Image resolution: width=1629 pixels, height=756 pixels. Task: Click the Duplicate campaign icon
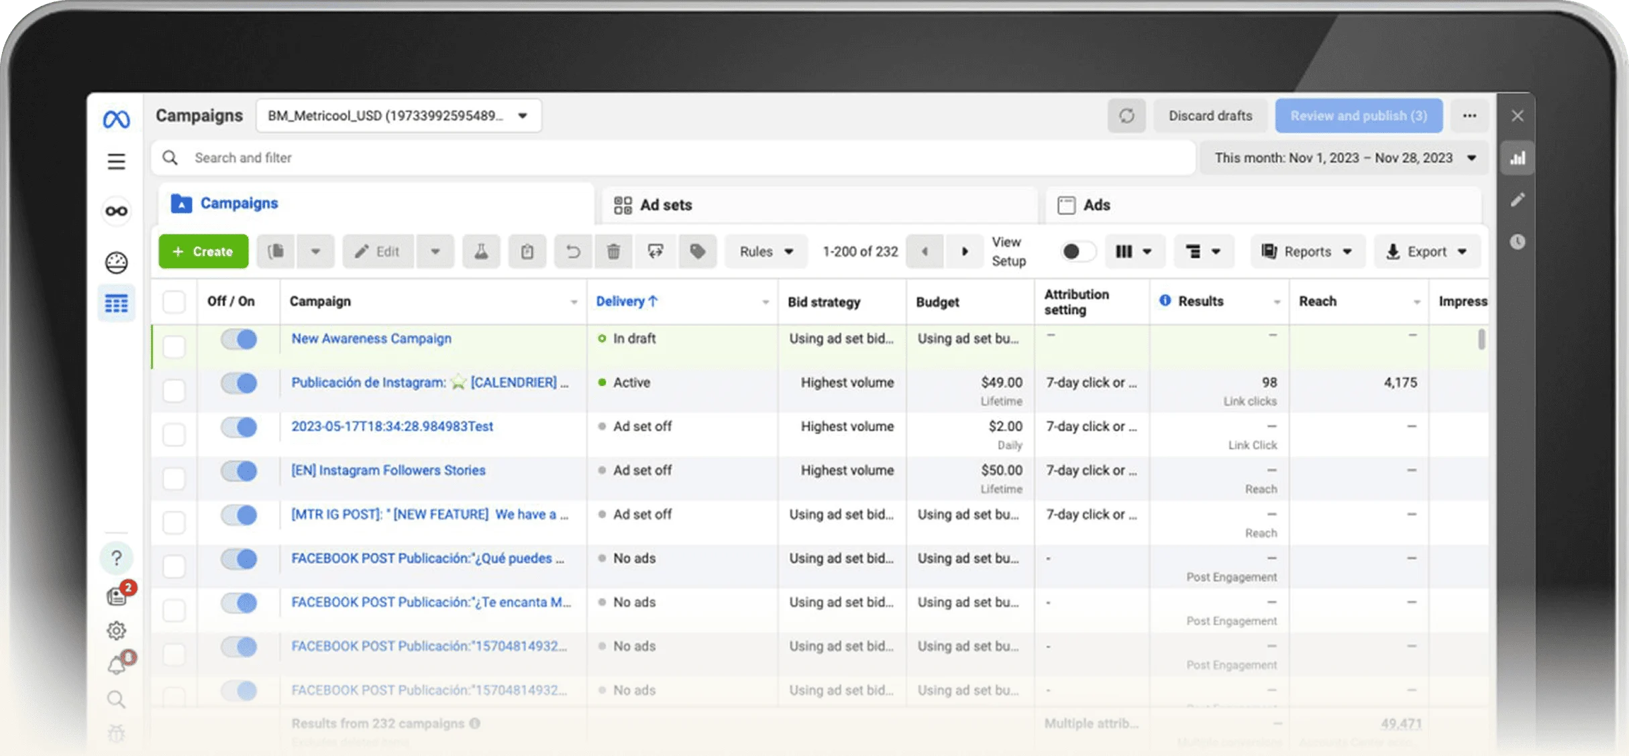(x=276, y=251)
